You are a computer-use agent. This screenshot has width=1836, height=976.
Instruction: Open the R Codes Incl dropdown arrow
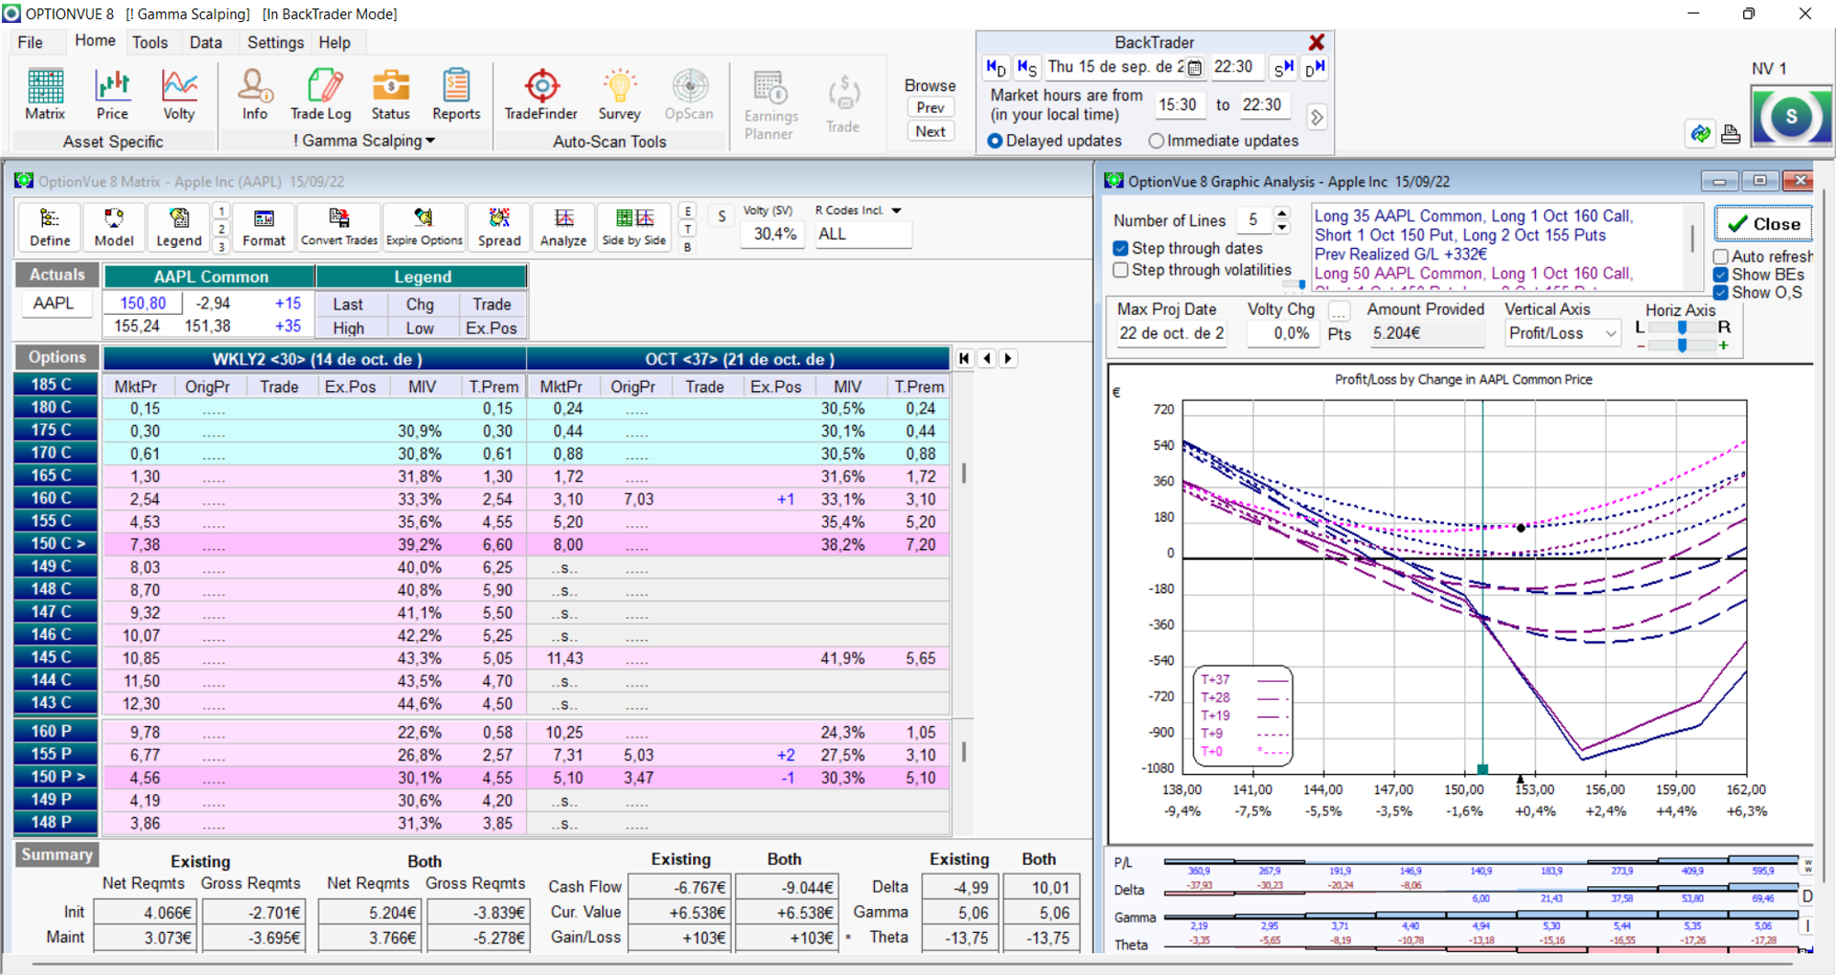pos(897,210)
